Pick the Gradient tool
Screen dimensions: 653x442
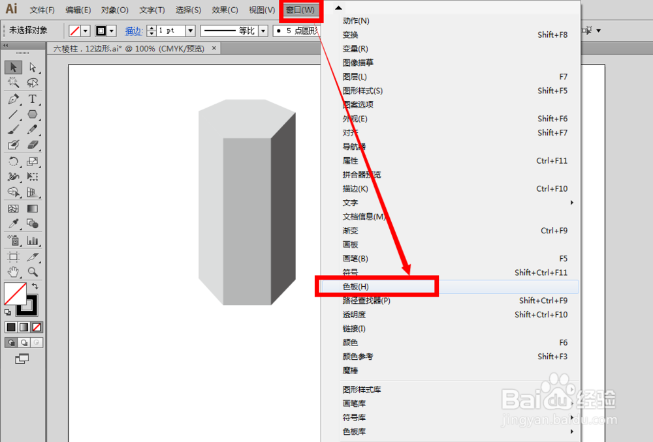pyautogui.click(x=33, y=209)
